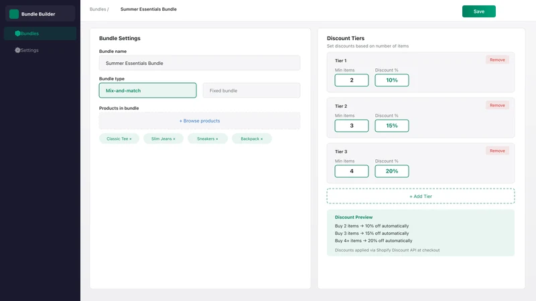The width and height of the screenshot is (536, 301).
Task: Edit Tier 1 Discount % field
Action: [x=392, y=80]
